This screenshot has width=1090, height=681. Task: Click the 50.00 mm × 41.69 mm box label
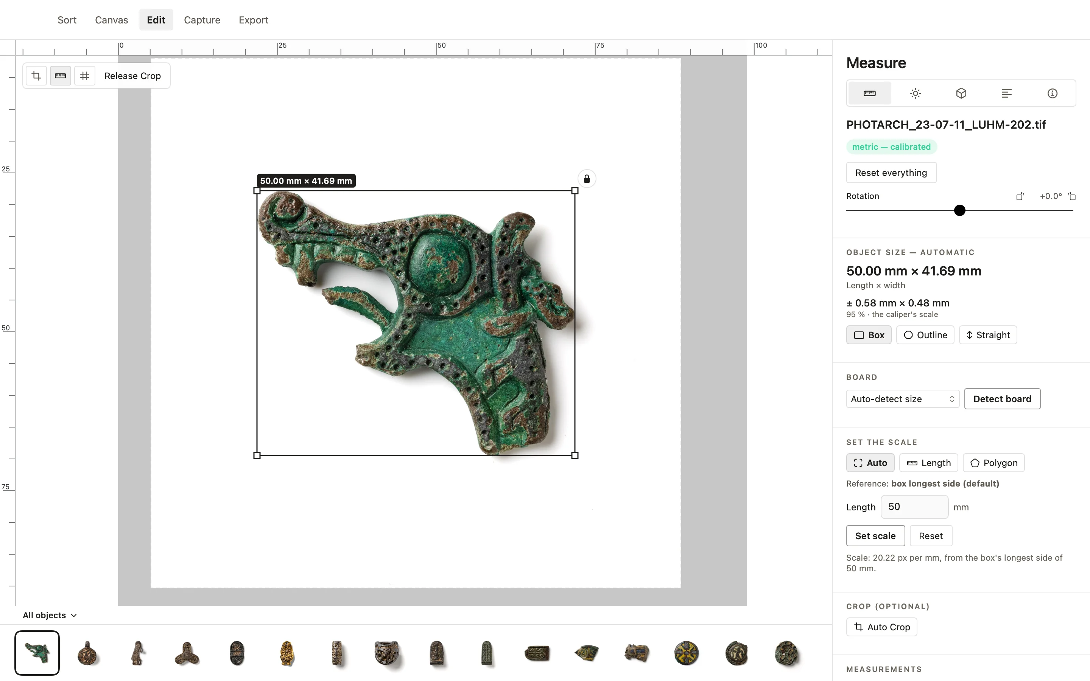coord(306,180)
